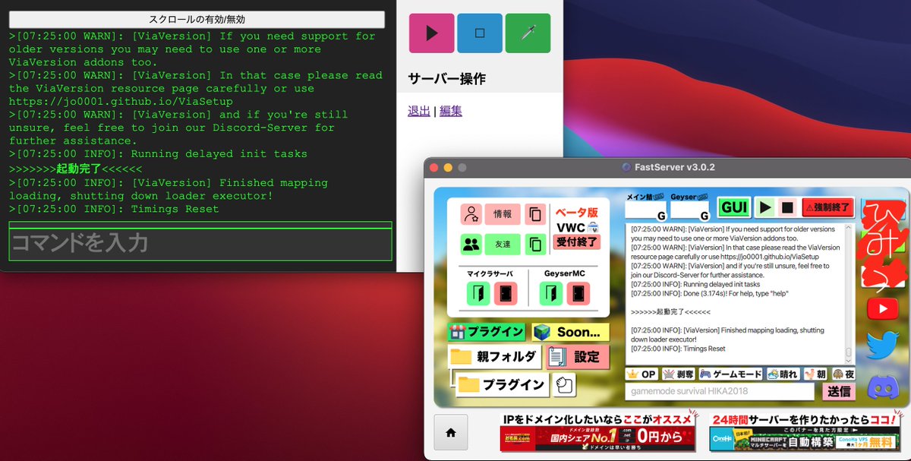911x461 pixels.
Task: Click the VWC label with lock icon
Action: (577, 226)
